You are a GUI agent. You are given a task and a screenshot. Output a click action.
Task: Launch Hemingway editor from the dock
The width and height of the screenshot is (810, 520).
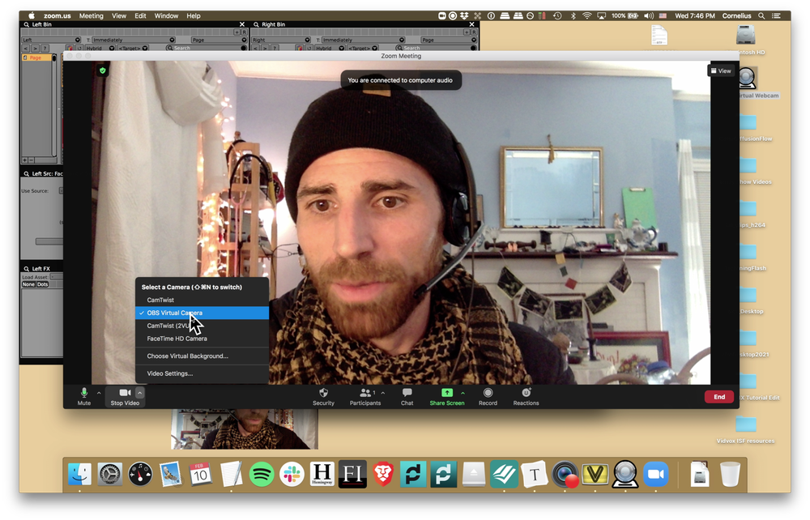[322, 474]
